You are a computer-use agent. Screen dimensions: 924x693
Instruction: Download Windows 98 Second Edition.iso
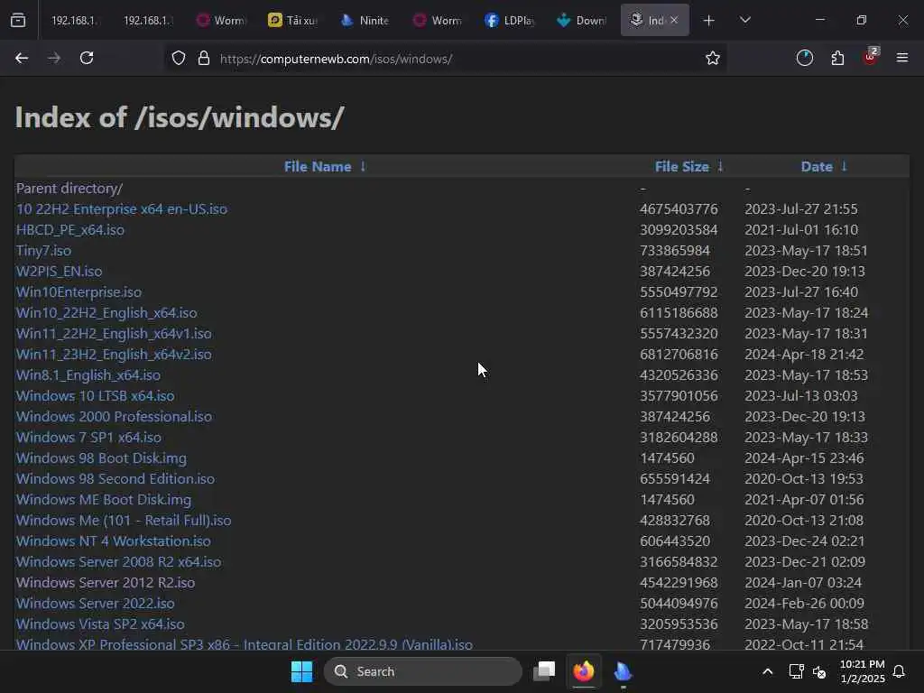(115, 478)
